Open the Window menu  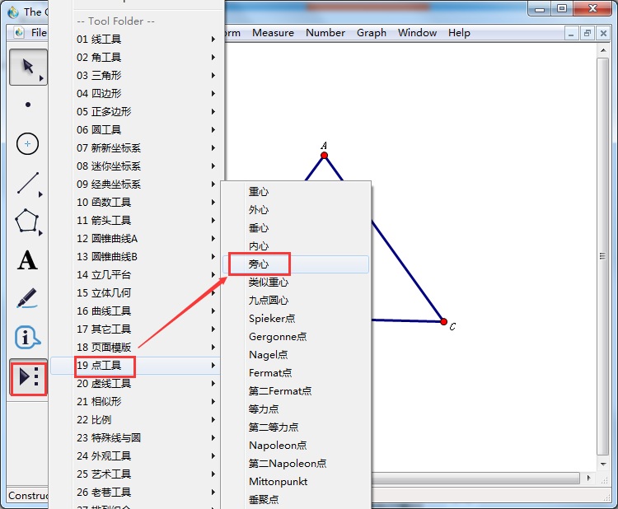418,33
